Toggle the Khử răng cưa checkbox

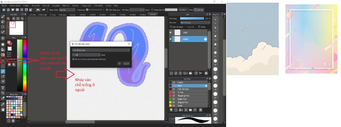107,10
